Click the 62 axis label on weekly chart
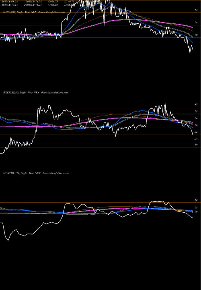Viewport: 201px width, 290px height. pos(196,139)
